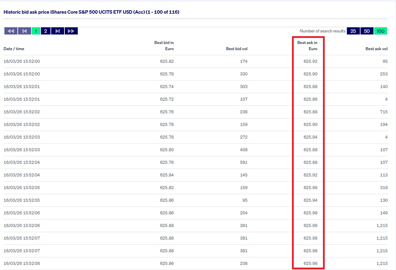Select best bid vol 254
396x270 pixels.
tap(244, 213)
